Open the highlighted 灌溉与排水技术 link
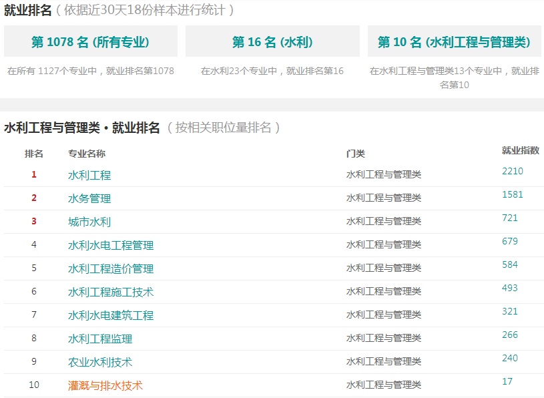The image size is (544, 398). tap(105, 385)
